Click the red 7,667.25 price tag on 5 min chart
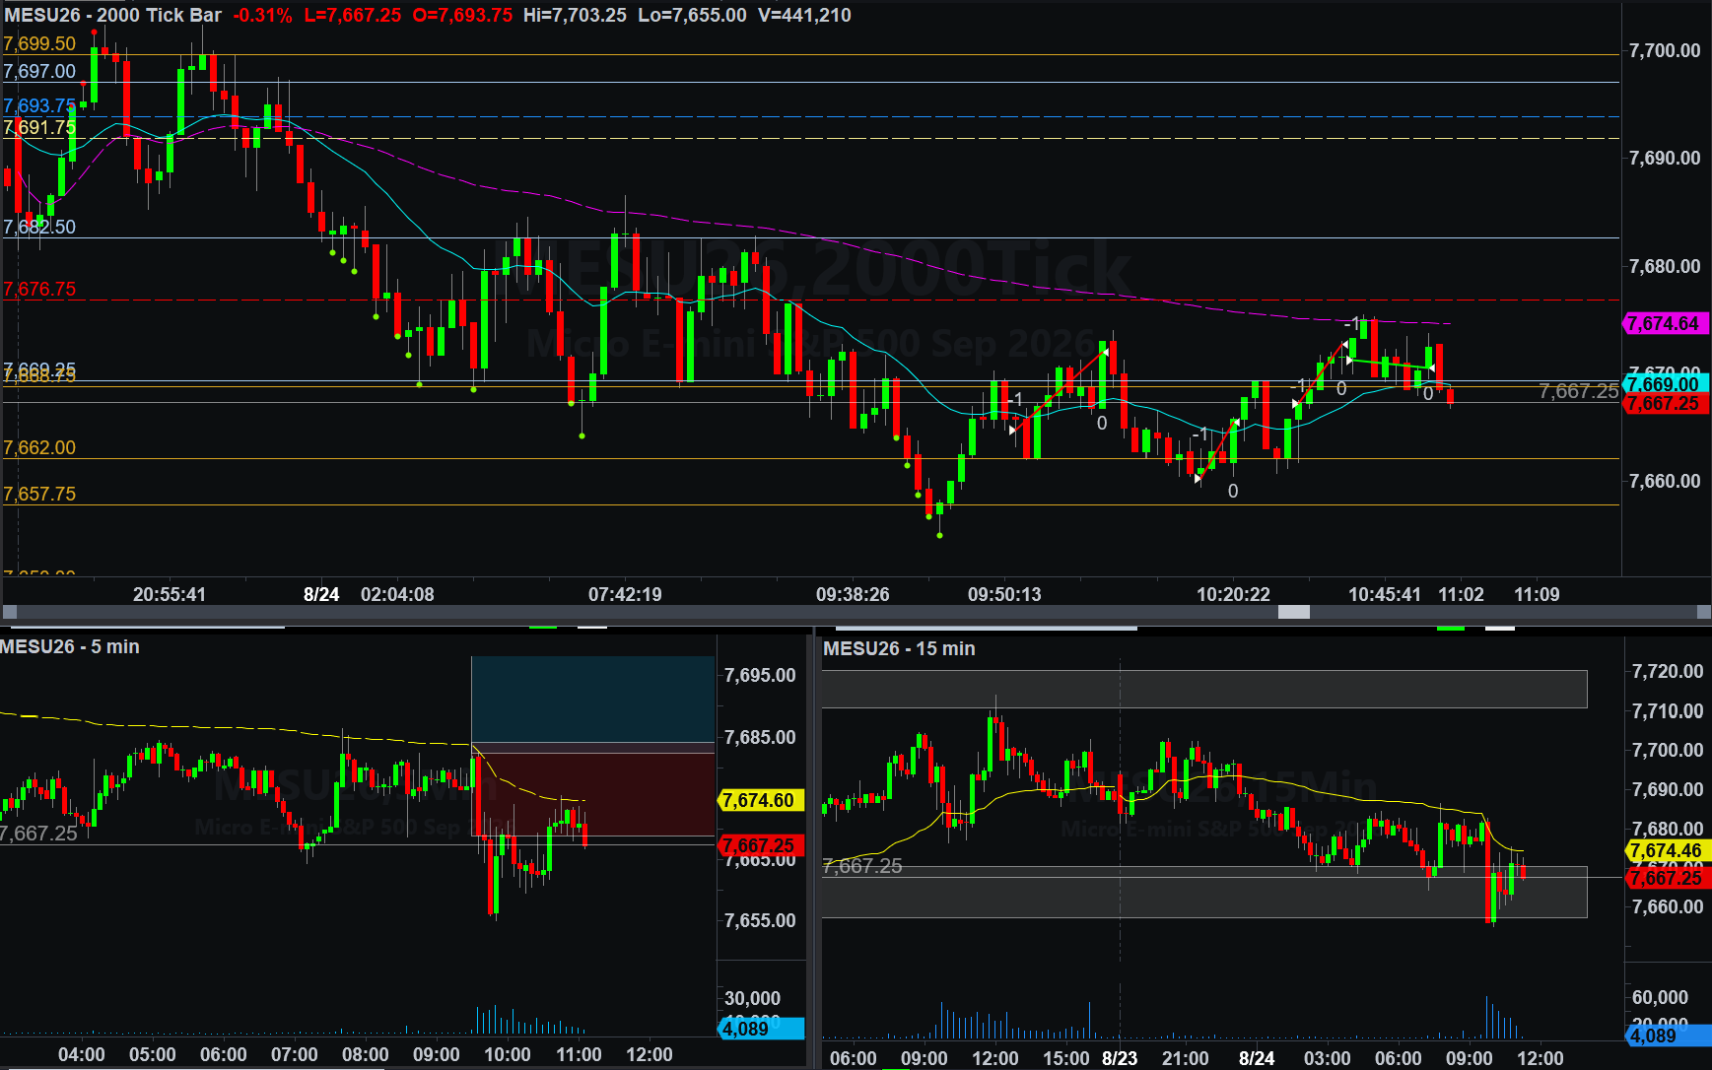This screenshot has height=1070, width=1712. pos(759,845)
